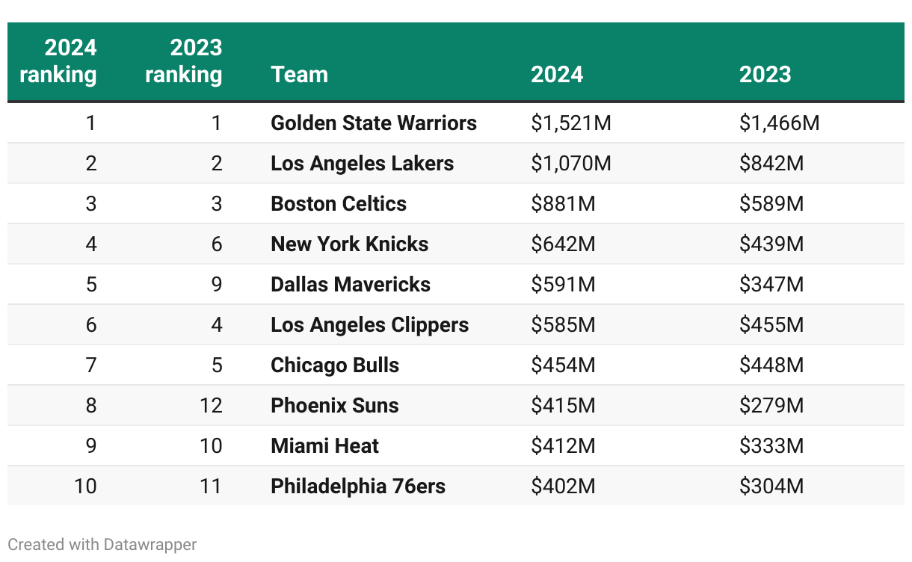
Task: Click the 2023 value column header
Action: (765, 75)
